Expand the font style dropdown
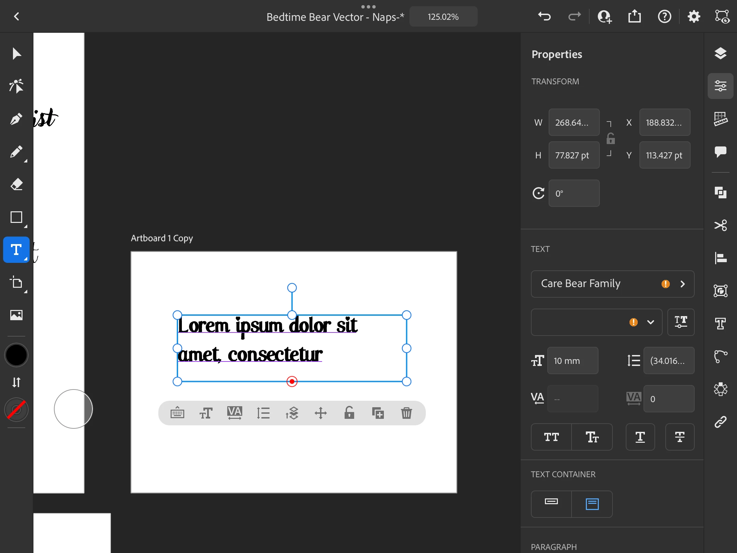This screenshot has height=553, width=737. [x=650, y=322]
